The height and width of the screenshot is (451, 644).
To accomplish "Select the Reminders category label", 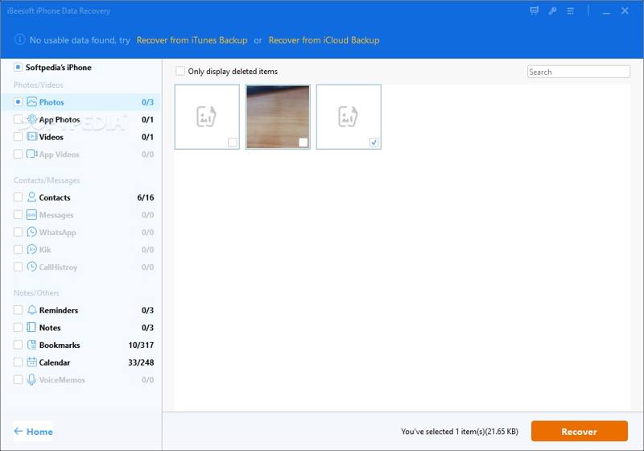I will (59, 310).
